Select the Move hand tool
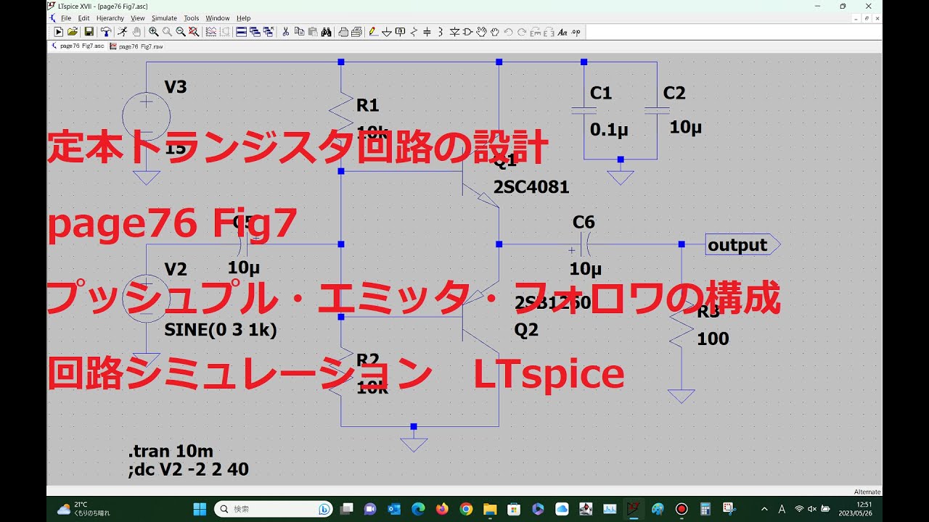 [481, 32]
